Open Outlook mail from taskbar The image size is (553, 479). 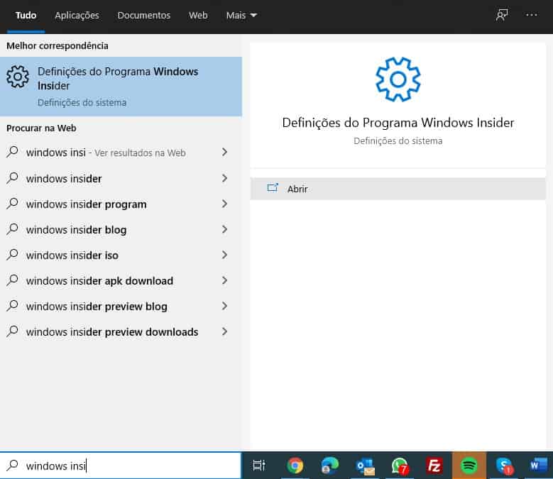click(365, 466)
